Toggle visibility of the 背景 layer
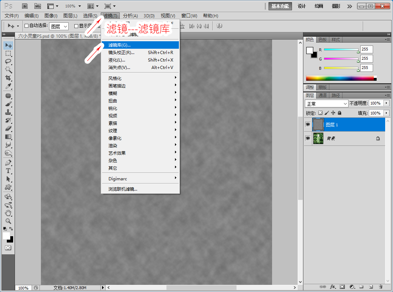This screenshot has width=393, height=292. click(307, 138)
